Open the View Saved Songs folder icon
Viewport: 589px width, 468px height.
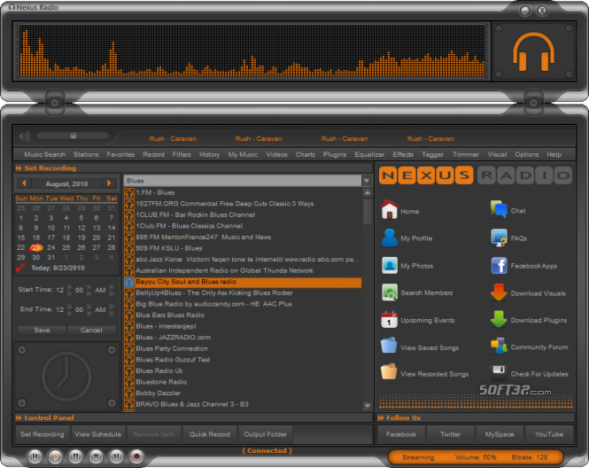pos(389,346)
